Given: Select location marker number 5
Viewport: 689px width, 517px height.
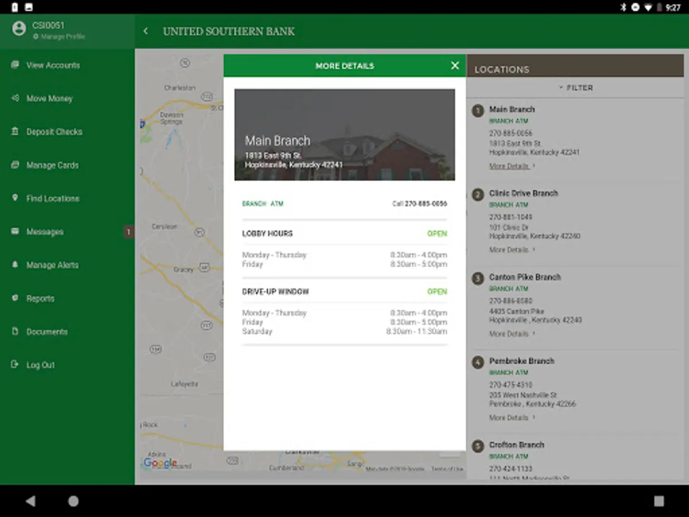Looking at the screenshot, I should pos(478,446).
